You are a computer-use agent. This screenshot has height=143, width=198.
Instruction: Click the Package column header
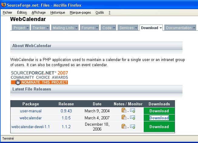tap(31, 104)
